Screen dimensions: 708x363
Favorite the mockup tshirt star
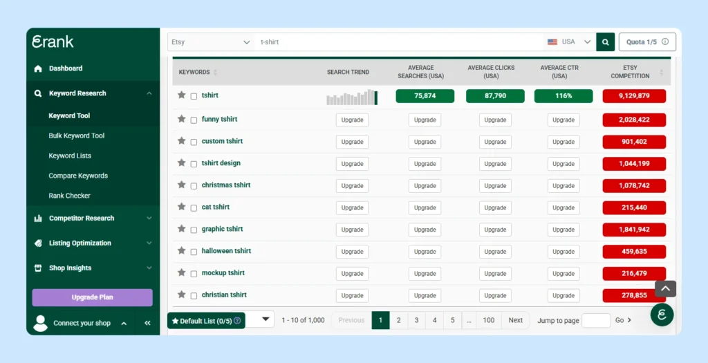(182, 272)
